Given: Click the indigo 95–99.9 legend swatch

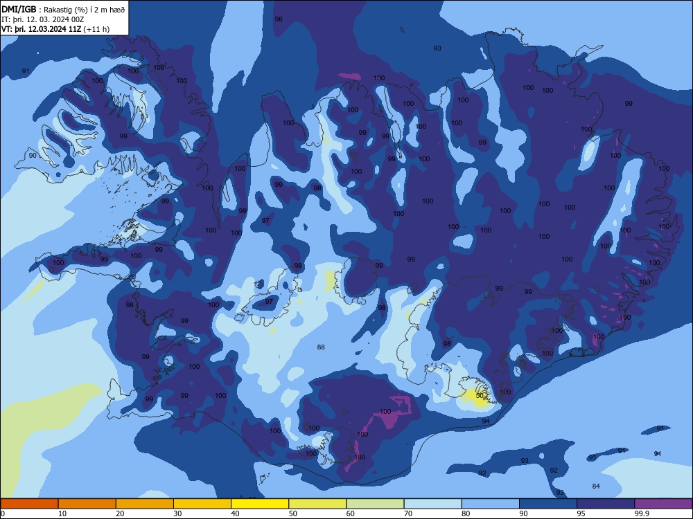Looking at the screenshot, I should pyautogui.click(x=606, y=504).
